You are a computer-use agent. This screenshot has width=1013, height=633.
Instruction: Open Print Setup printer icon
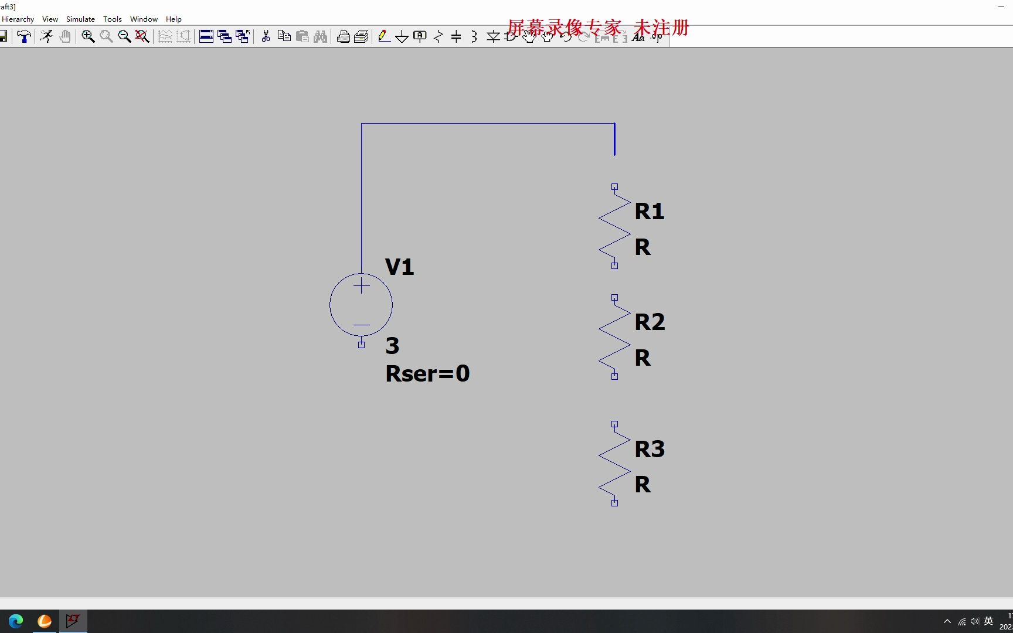pos(344,36)
